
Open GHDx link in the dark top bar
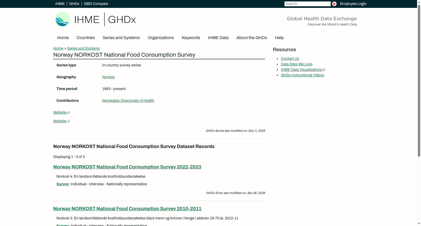coord(74,4)
